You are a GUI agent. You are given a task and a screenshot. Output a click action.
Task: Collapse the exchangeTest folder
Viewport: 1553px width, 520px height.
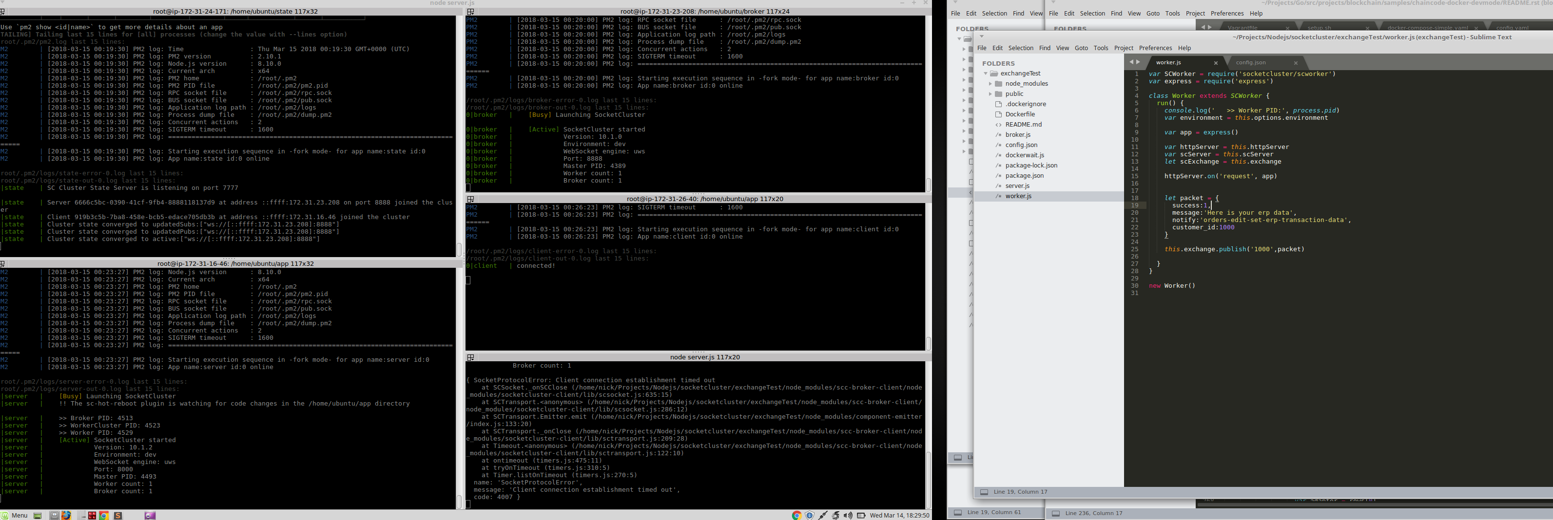[985, 73]
